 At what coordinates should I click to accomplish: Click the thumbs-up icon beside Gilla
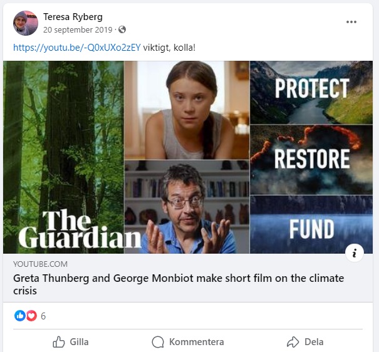[59, 342]
